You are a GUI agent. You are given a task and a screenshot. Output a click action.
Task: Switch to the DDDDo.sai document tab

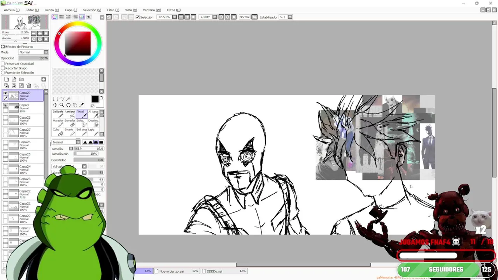(224, 271)
